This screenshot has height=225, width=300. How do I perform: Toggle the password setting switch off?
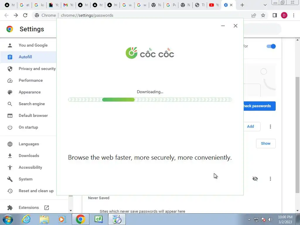pyautogui.click(x=271, y=46)
